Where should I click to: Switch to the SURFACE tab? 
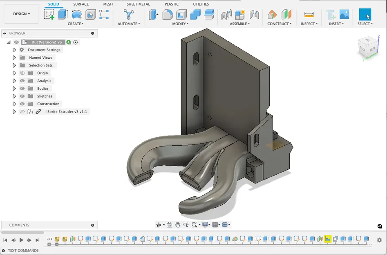(81, 4)
